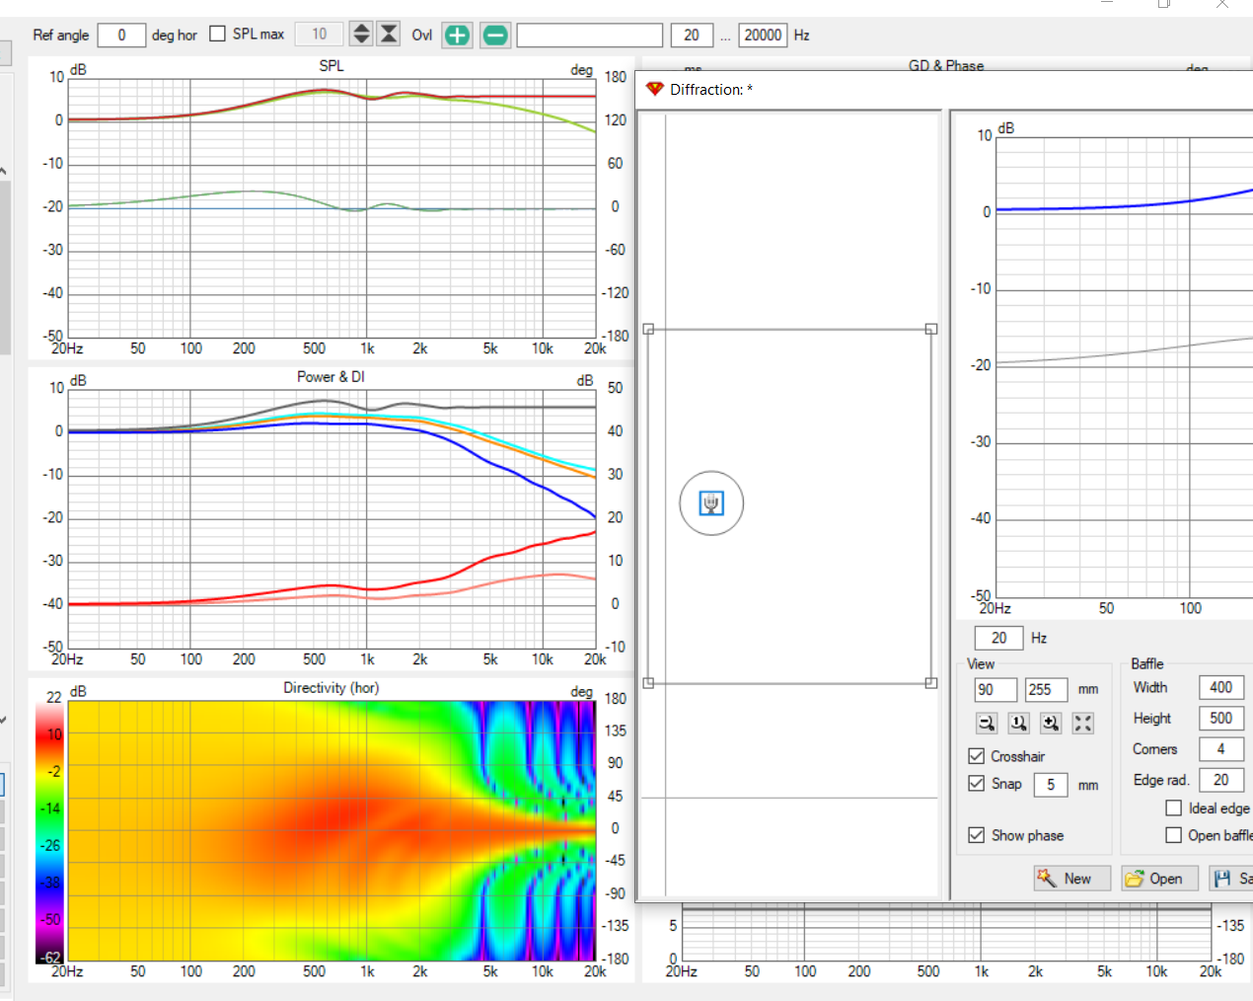Open a diffraction file
The height and width of the screenshot is (1001, 1253).
(1160, 879)
